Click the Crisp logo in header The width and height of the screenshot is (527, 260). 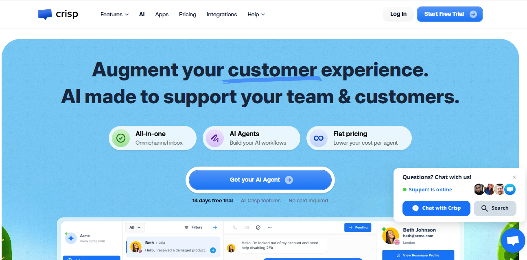[58, 14]
